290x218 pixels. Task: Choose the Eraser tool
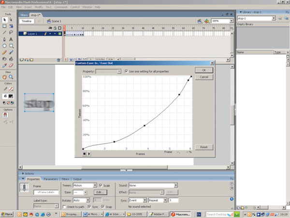[12, 64]
